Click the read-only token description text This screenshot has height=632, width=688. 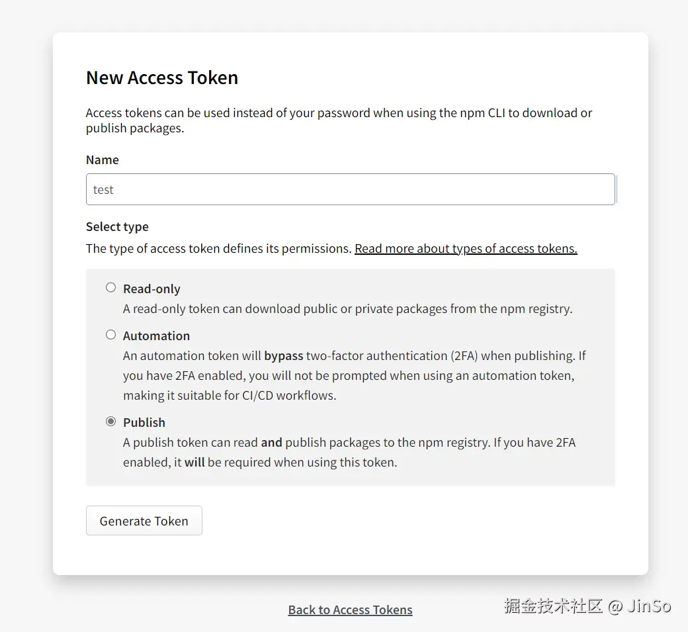click(x=347, y=309)
